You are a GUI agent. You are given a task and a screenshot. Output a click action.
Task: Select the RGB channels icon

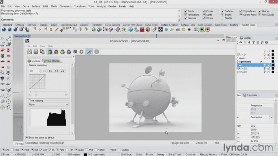click(x=50, y=51)
